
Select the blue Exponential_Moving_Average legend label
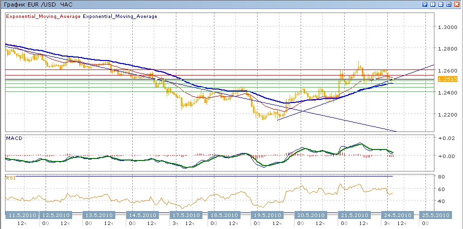[x=120, y=16]
